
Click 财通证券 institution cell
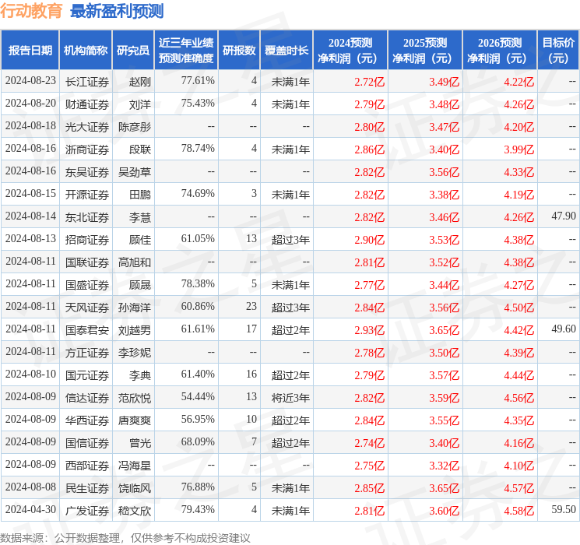[87, 104]
